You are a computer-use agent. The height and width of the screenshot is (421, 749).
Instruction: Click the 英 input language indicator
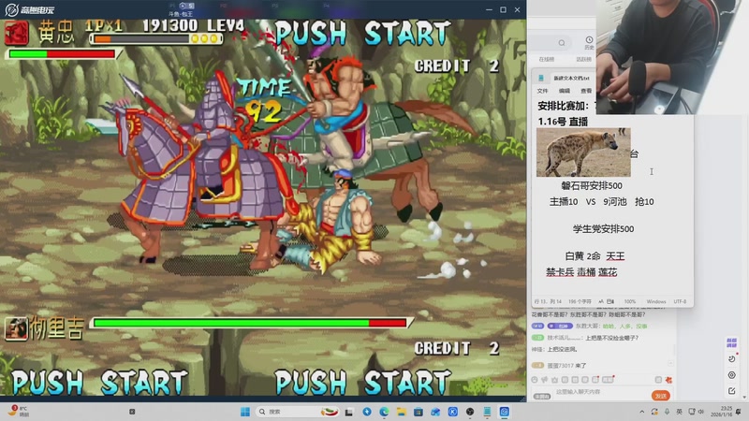coord(679,412)
